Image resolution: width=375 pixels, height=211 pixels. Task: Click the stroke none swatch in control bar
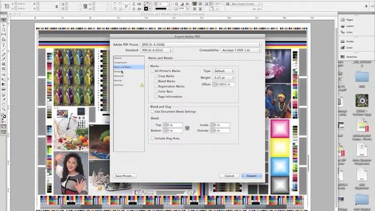tap(146, 4)
